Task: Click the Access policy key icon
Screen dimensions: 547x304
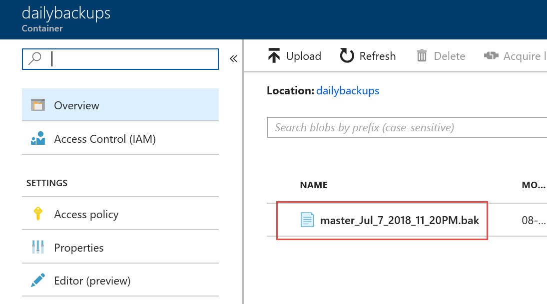Action: [x=37, y=213]
